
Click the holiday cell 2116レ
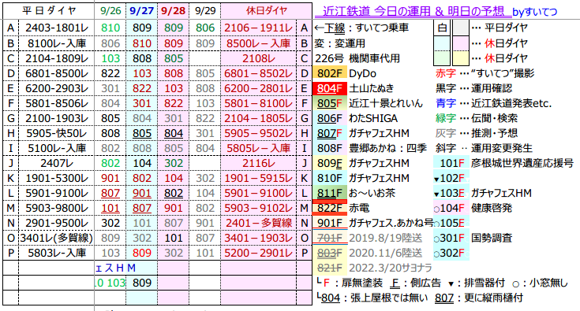coord(259,163)
